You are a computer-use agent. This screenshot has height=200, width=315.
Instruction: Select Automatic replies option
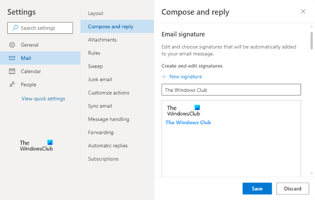coord(108,145)
